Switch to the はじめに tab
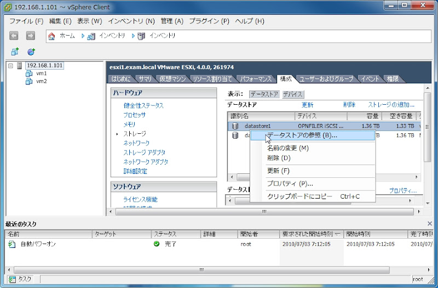 (120, 79)
